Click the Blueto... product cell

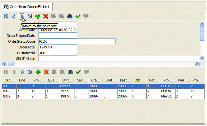coord(168,91)
